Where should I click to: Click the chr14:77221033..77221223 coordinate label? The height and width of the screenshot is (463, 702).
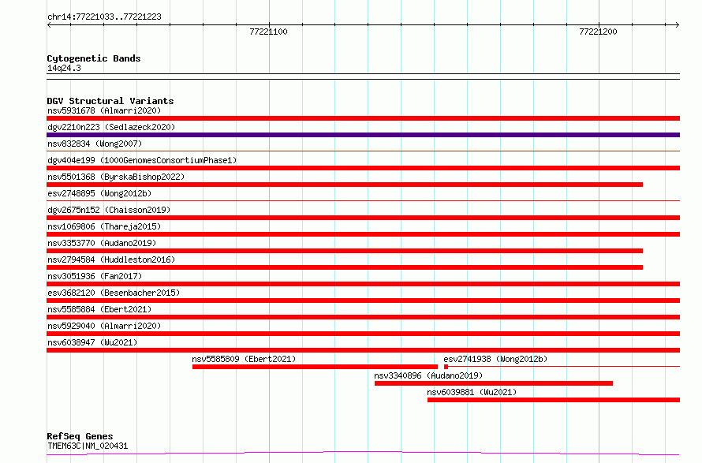[104, 17]
